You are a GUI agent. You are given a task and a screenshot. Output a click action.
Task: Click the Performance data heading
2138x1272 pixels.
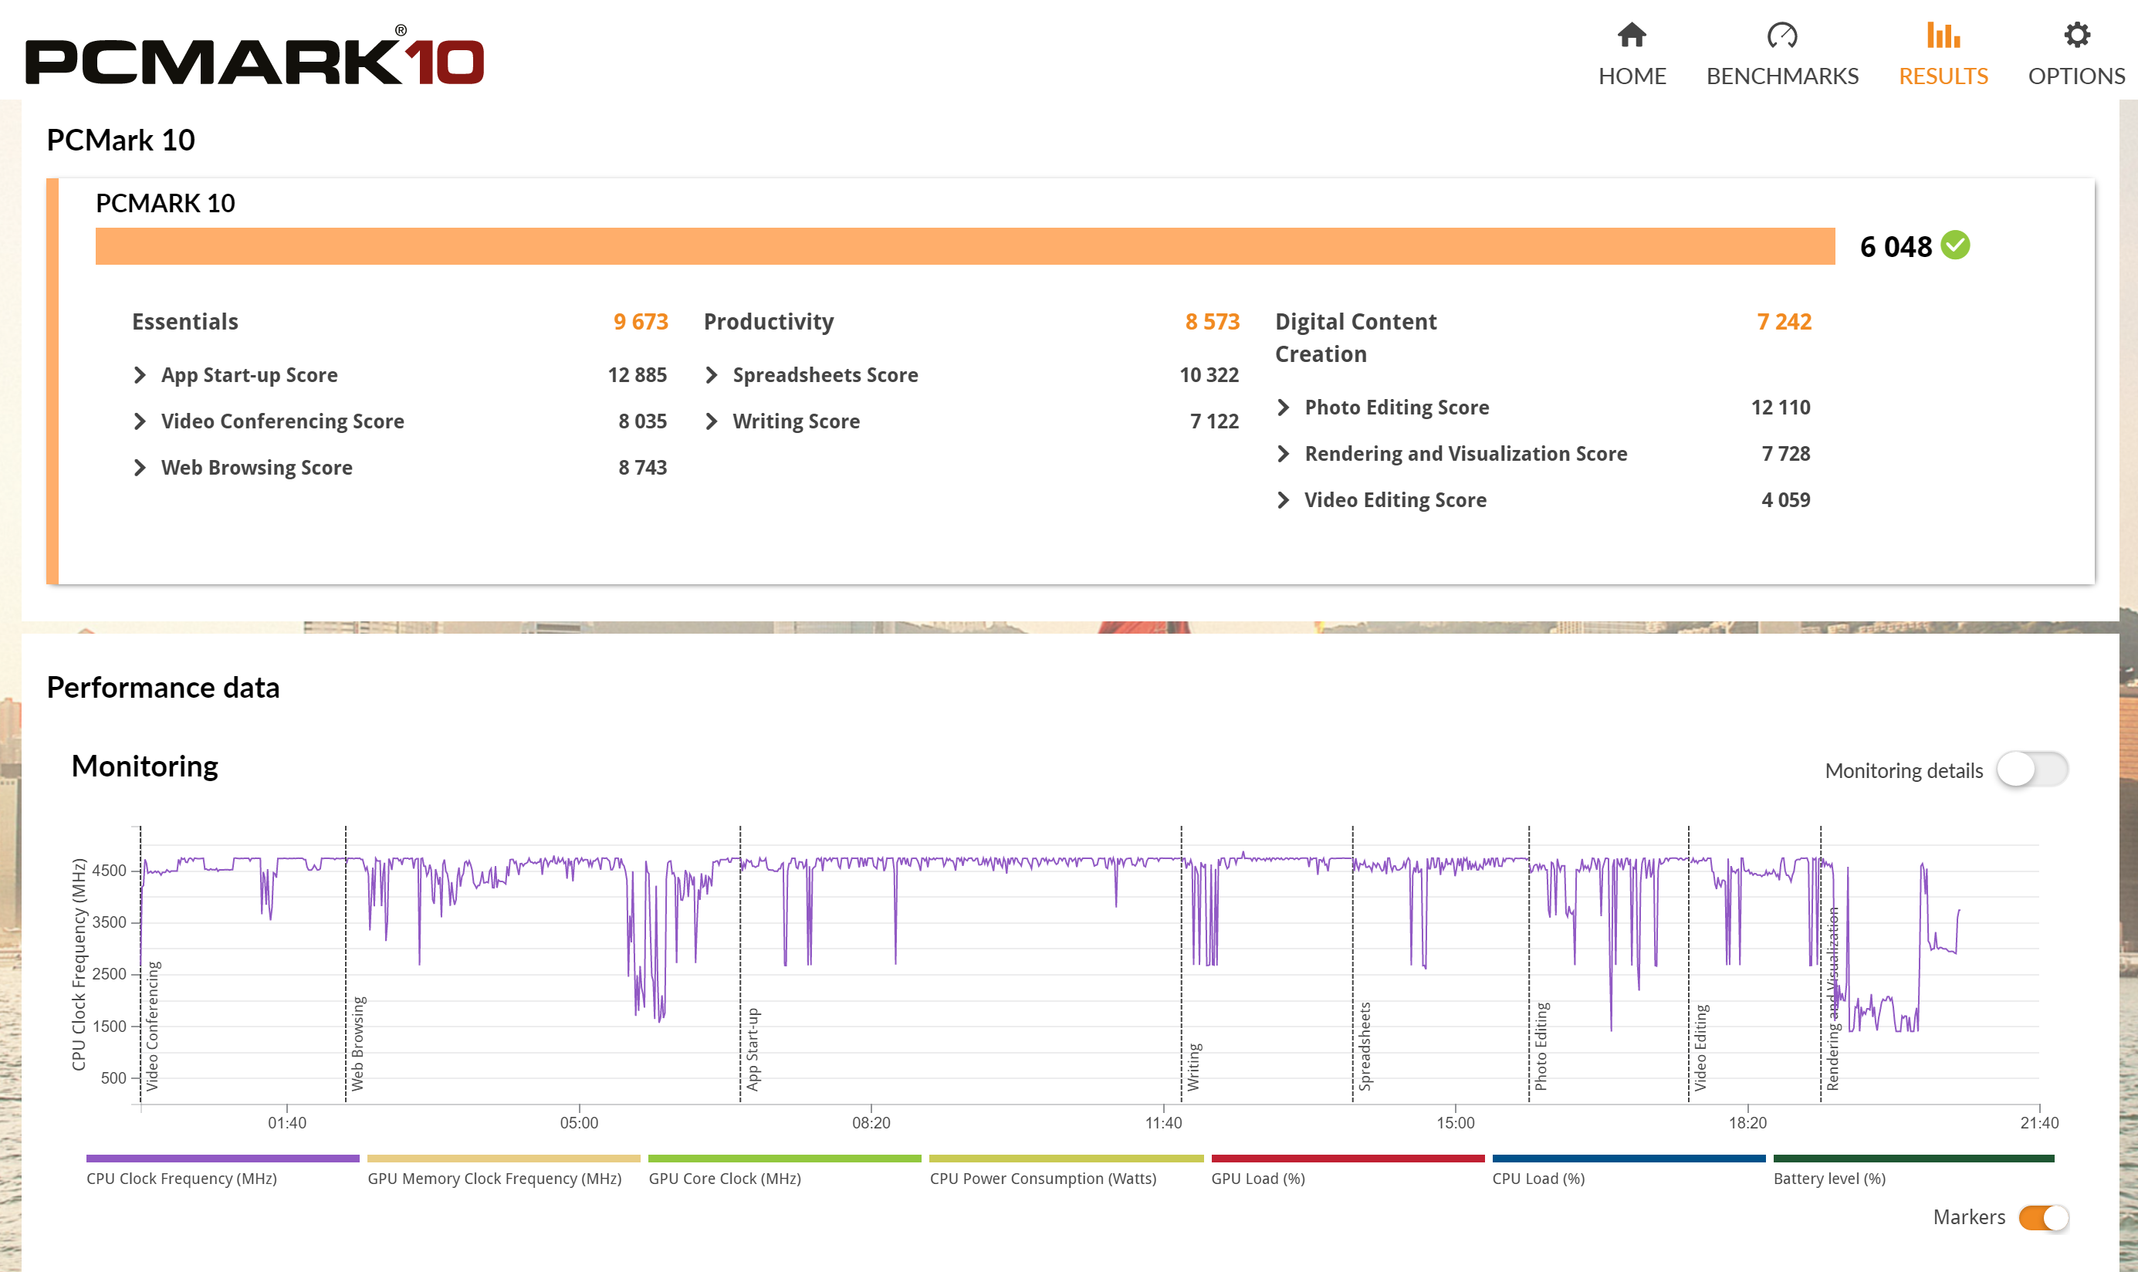pyautogui.click(x=163, y=688)
